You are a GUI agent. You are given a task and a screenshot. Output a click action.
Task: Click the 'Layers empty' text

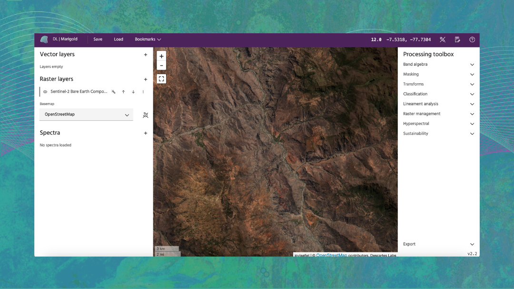point(51,67)
